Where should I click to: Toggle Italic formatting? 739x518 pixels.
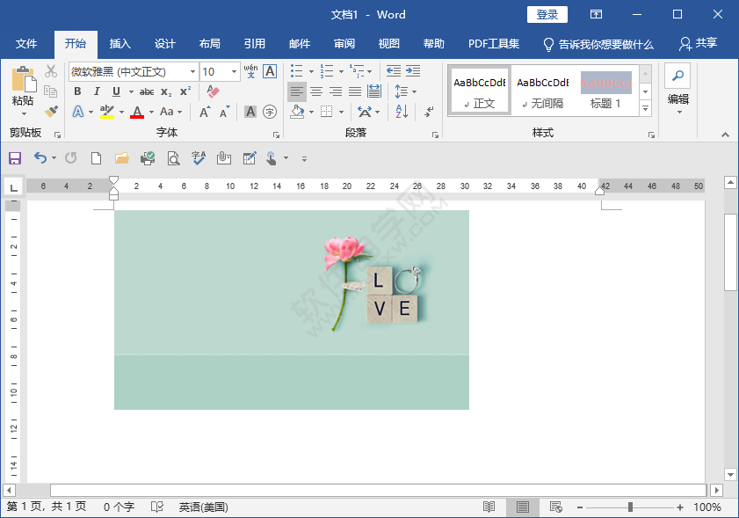(97, 91)
